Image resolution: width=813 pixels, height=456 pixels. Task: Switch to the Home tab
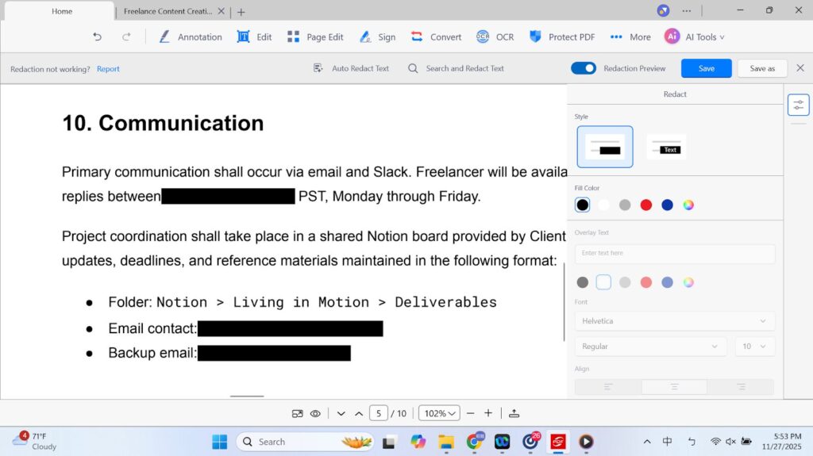62,11
